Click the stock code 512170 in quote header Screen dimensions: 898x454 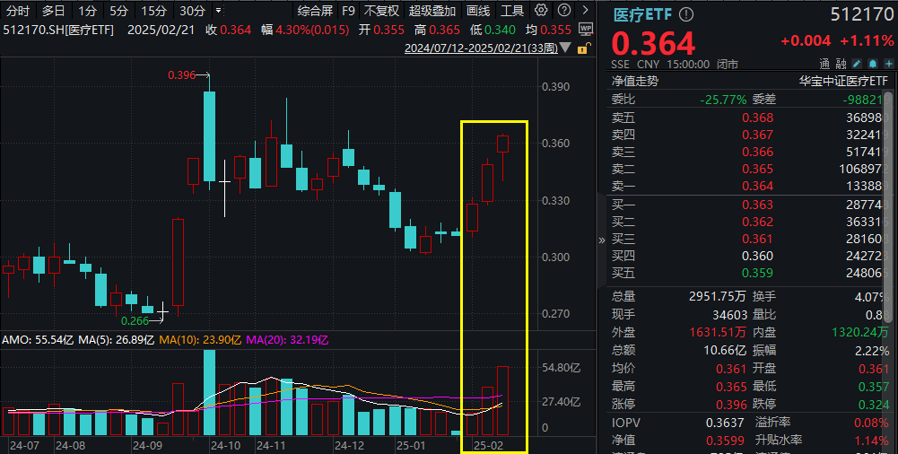(862, 14)
